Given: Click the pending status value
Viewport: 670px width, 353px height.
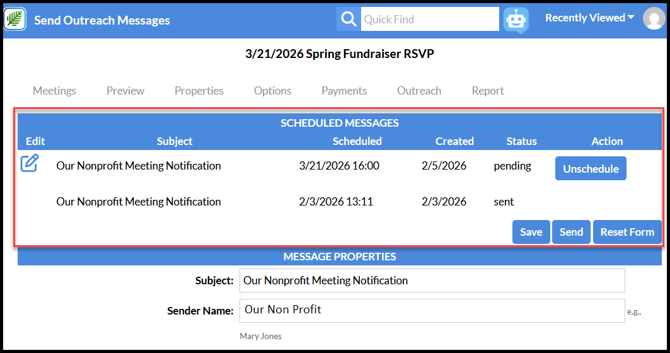Looking at the screenshot, I should [x=512, y=166].
